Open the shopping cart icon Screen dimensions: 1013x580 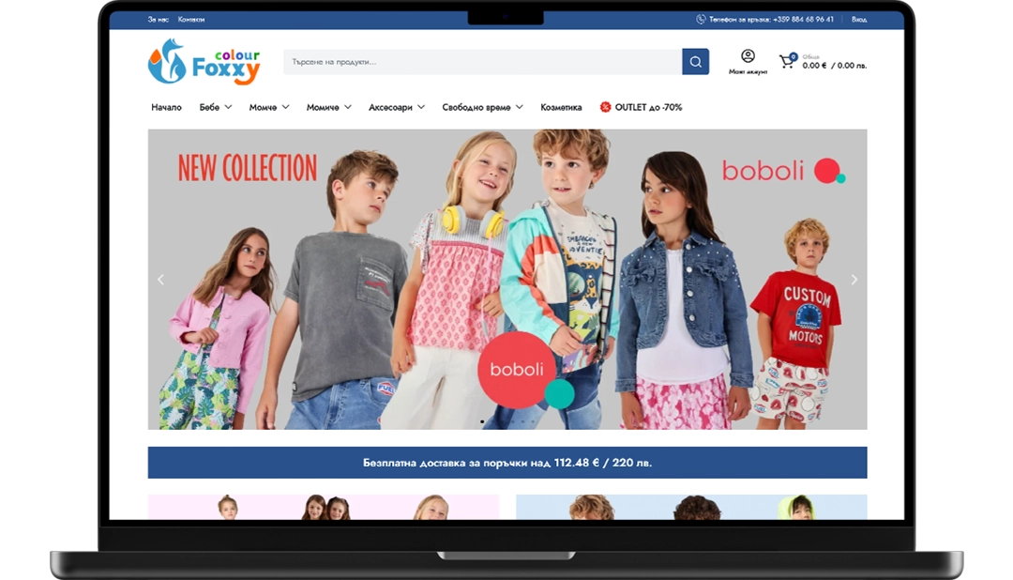[787, 61]
